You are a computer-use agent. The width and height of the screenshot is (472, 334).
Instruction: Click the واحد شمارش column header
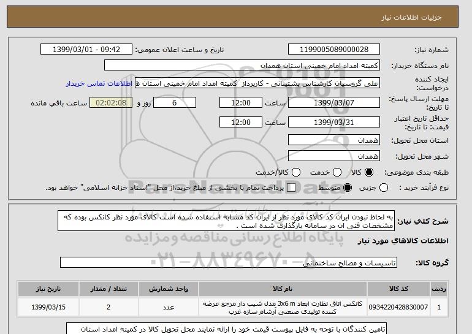(169, 289)
